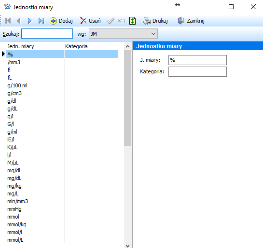This screenshot has height=248, width=263.
Task: Click into the Szukaj search field
Action: [x=47, y=34]
